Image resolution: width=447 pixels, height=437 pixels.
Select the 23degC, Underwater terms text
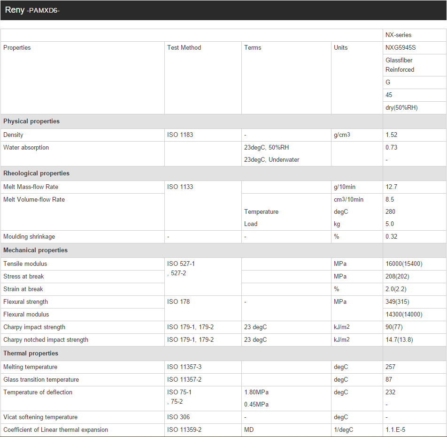(x=271, y=160)
